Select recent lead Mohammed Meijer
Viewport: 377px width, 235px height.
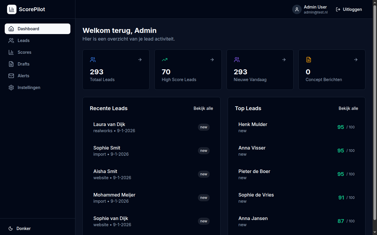151,198
